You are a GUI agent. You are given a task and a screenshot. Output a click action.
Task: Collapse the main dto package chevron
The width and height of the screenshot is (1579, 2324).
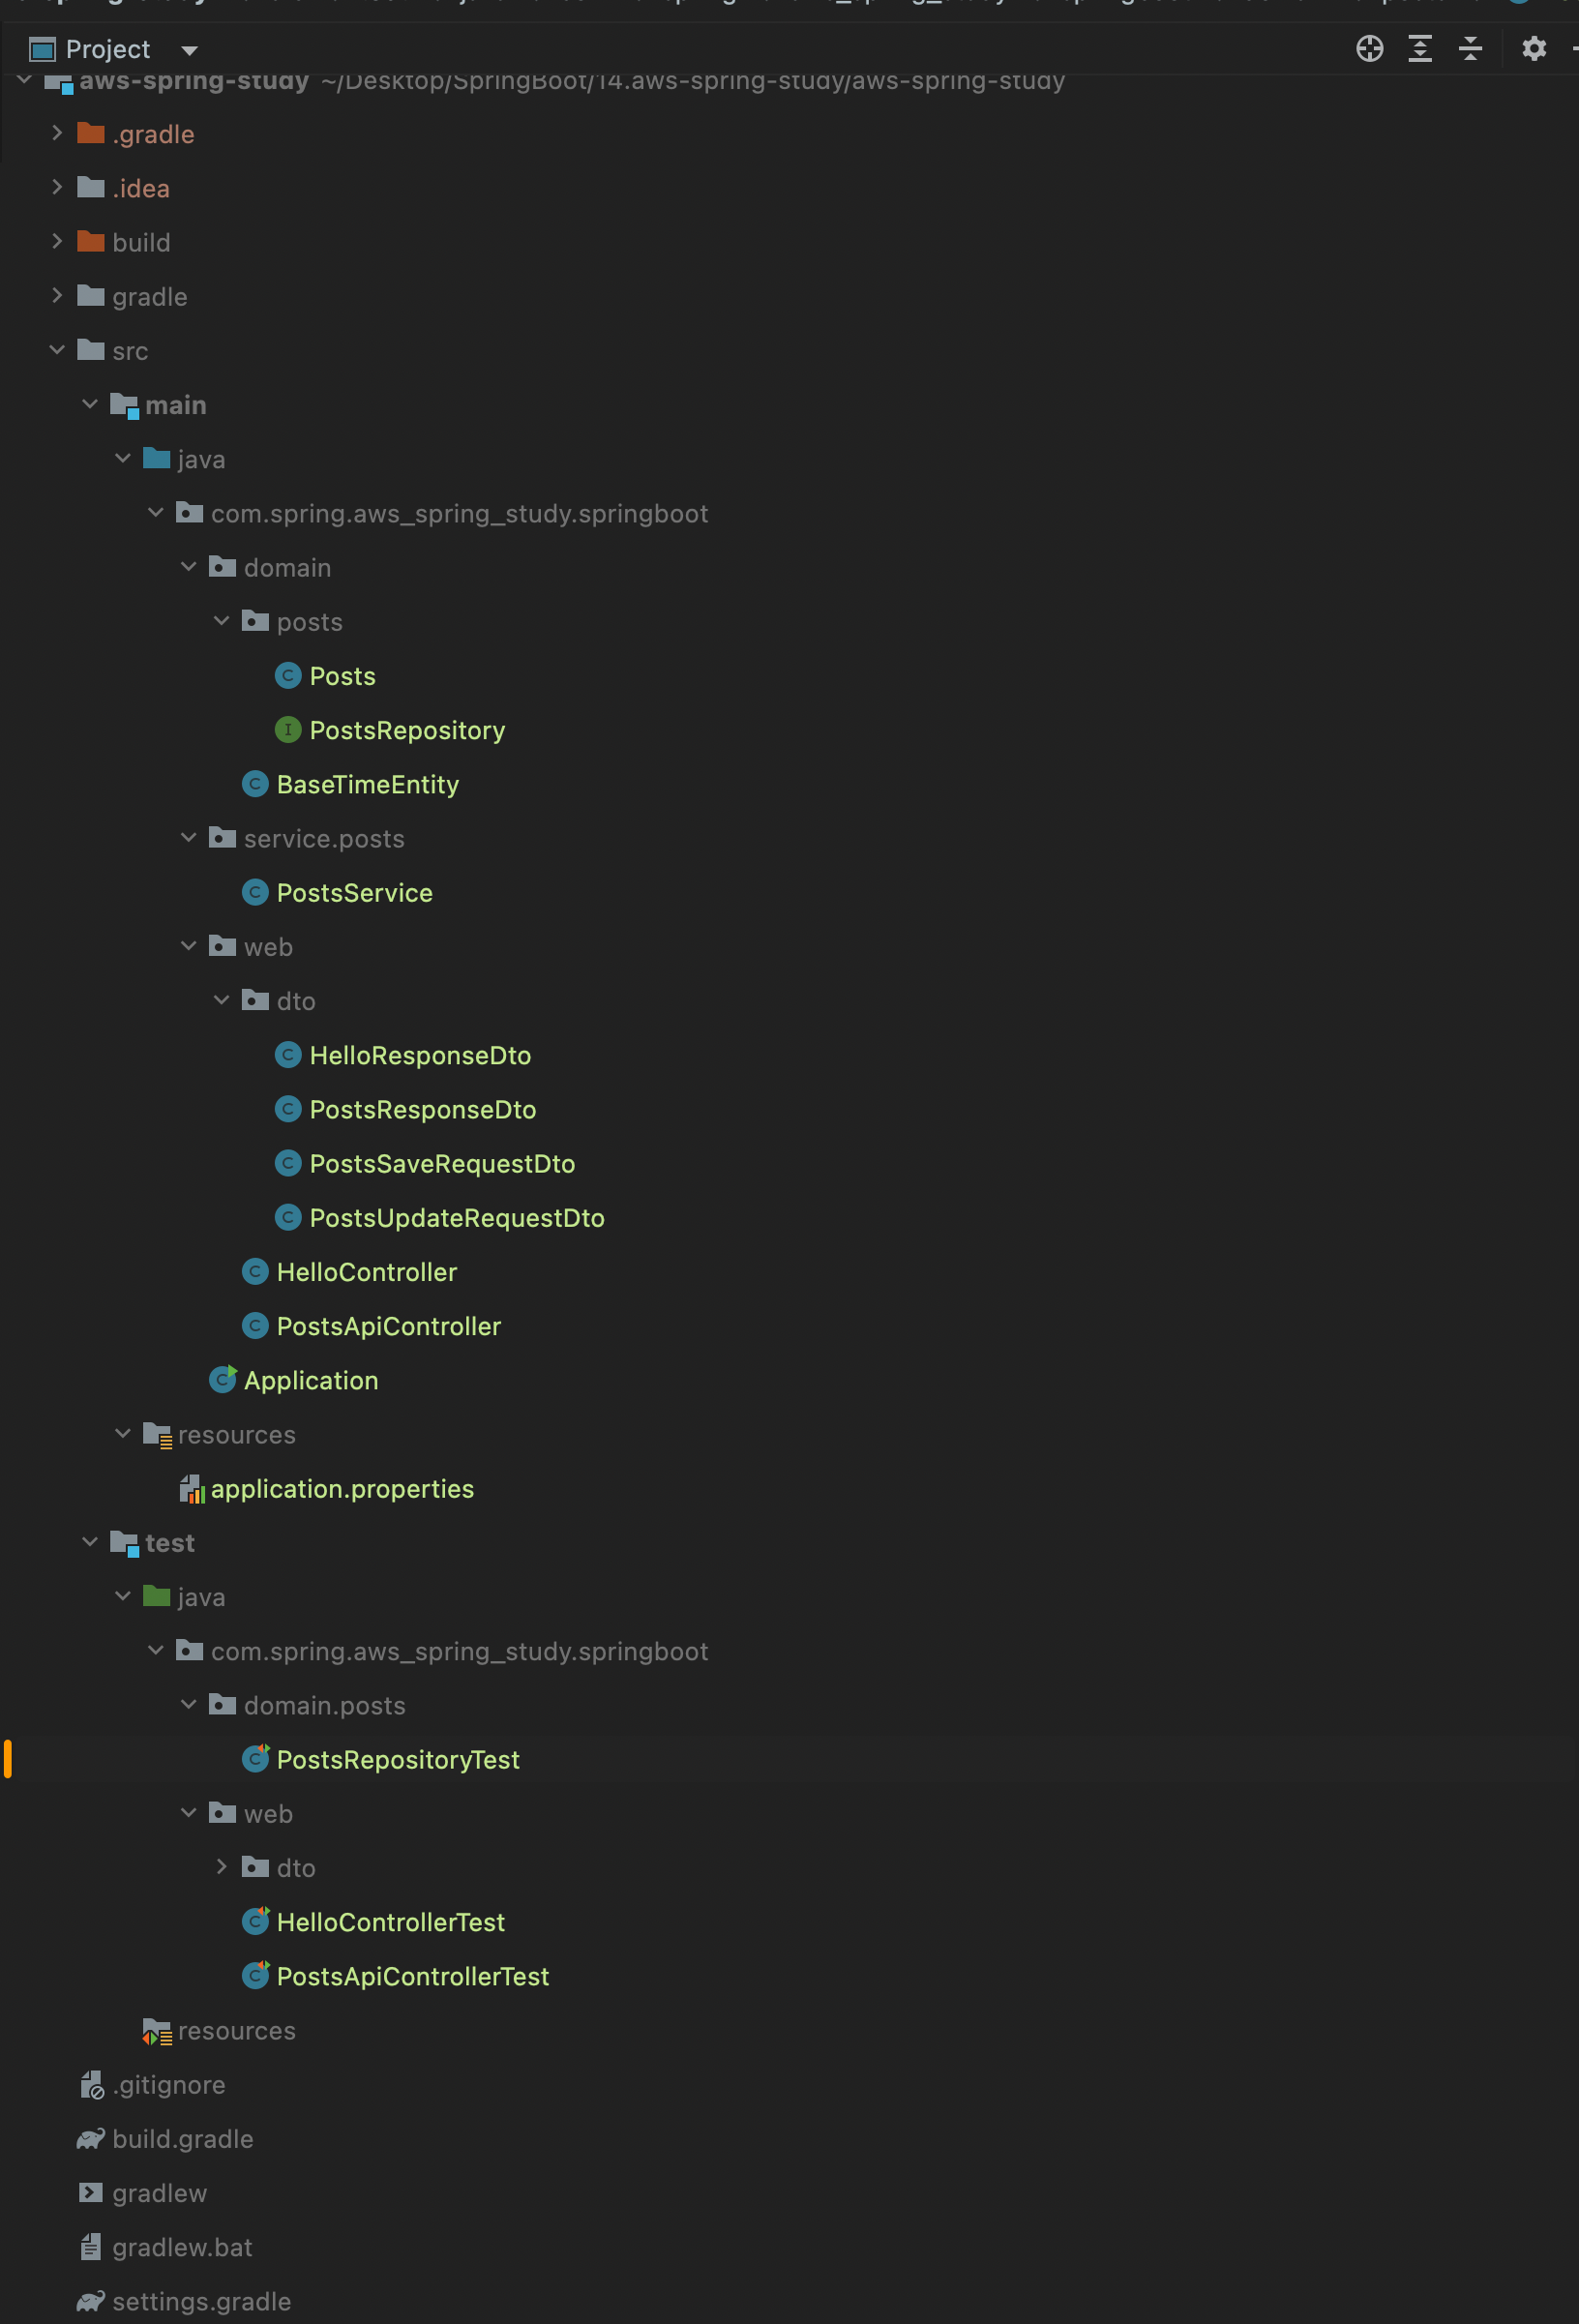click(x=221, y=1000)
